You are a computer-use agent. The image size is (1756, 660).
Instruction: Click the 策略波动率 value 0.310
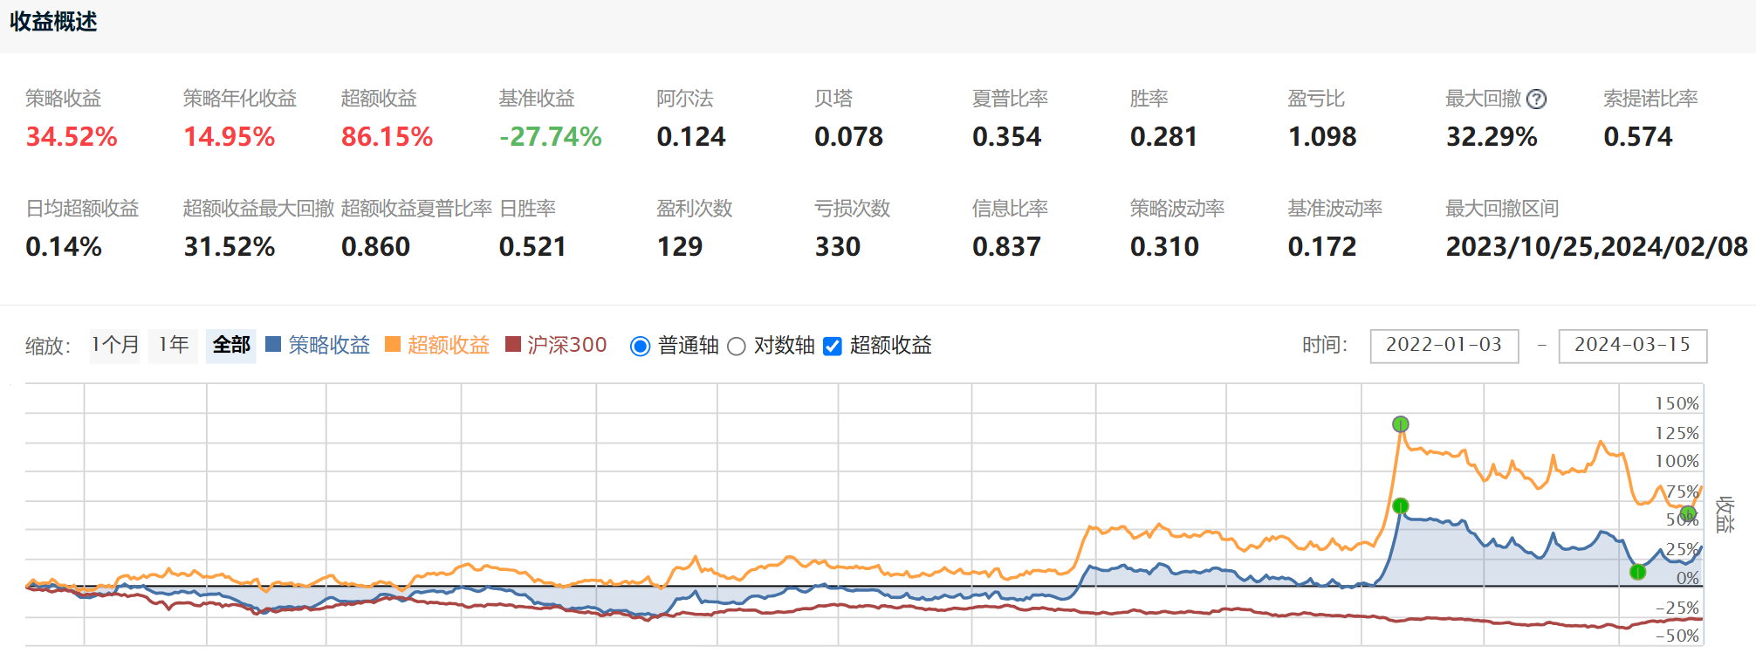point(1165,247)
